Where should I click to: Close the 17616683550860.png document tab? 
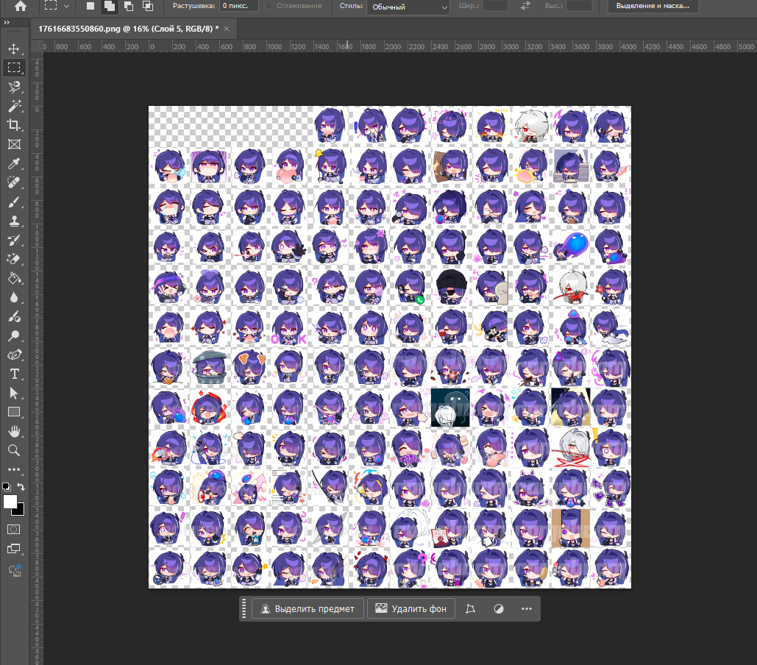(x=227, y=29)
